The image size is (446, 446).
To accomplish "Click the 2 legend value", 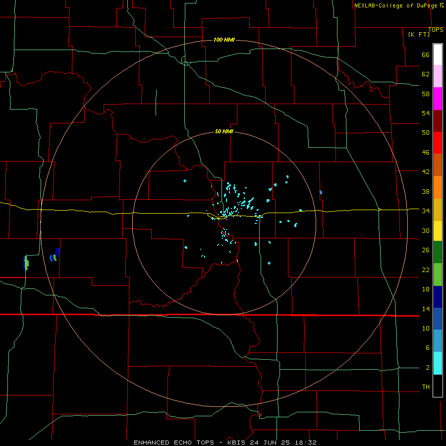I will 427,368.
